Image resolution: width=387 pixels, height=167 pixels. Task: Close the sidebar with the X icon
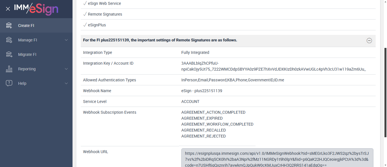8,9
